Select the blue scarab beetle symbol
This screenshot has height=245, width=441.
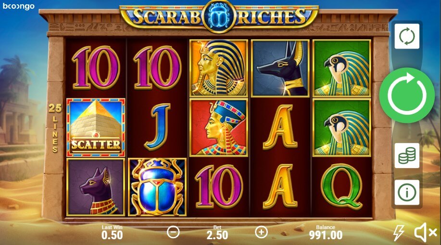157,187
